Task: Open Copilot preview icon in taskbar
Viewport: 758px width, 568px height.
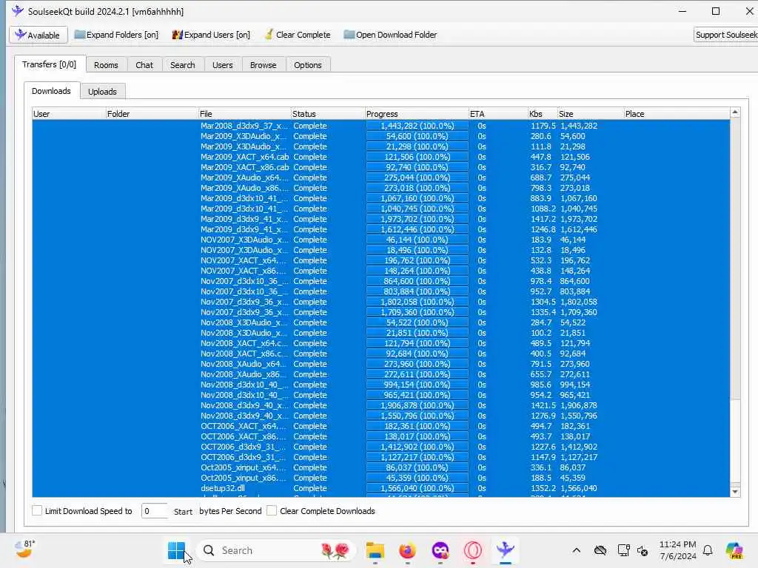Action: 734,550
